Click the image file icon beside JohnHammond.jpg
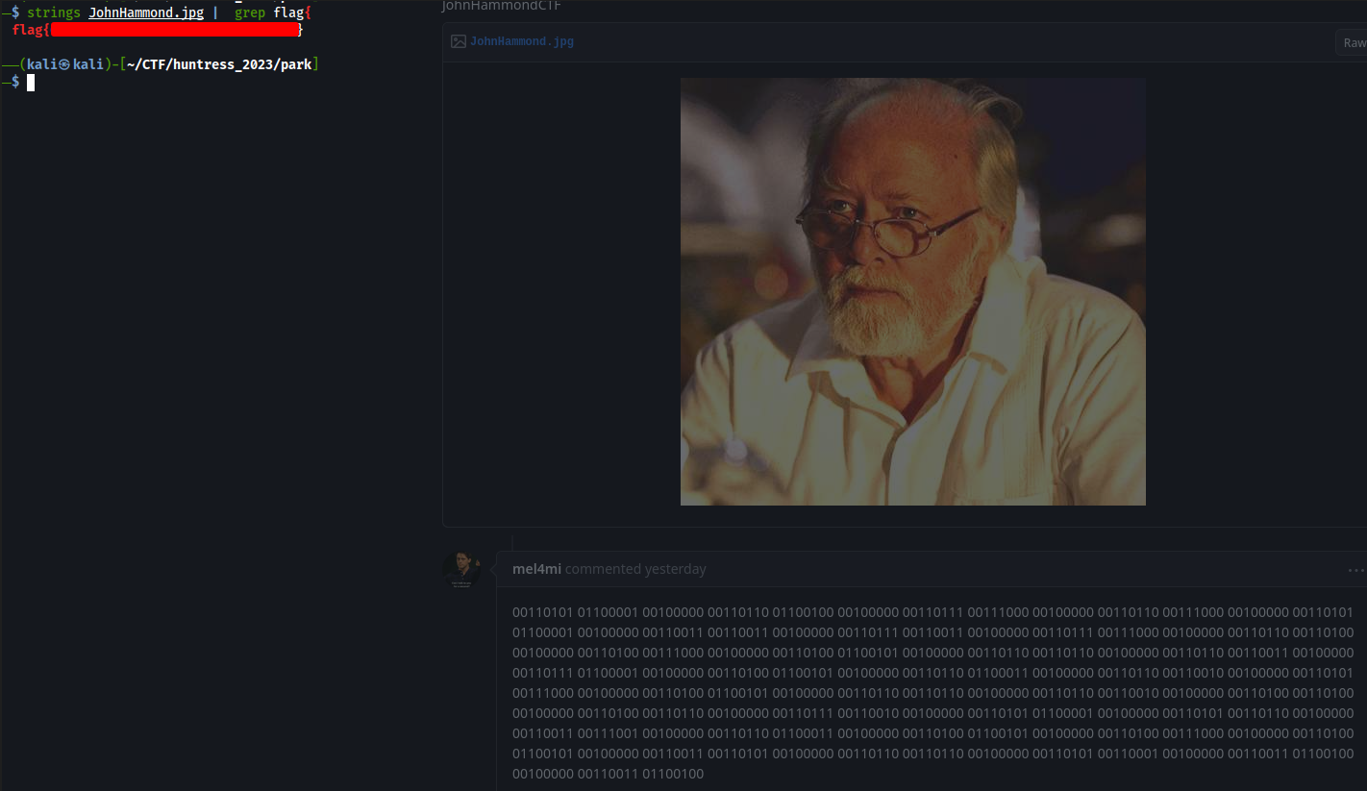 (459, 41)
